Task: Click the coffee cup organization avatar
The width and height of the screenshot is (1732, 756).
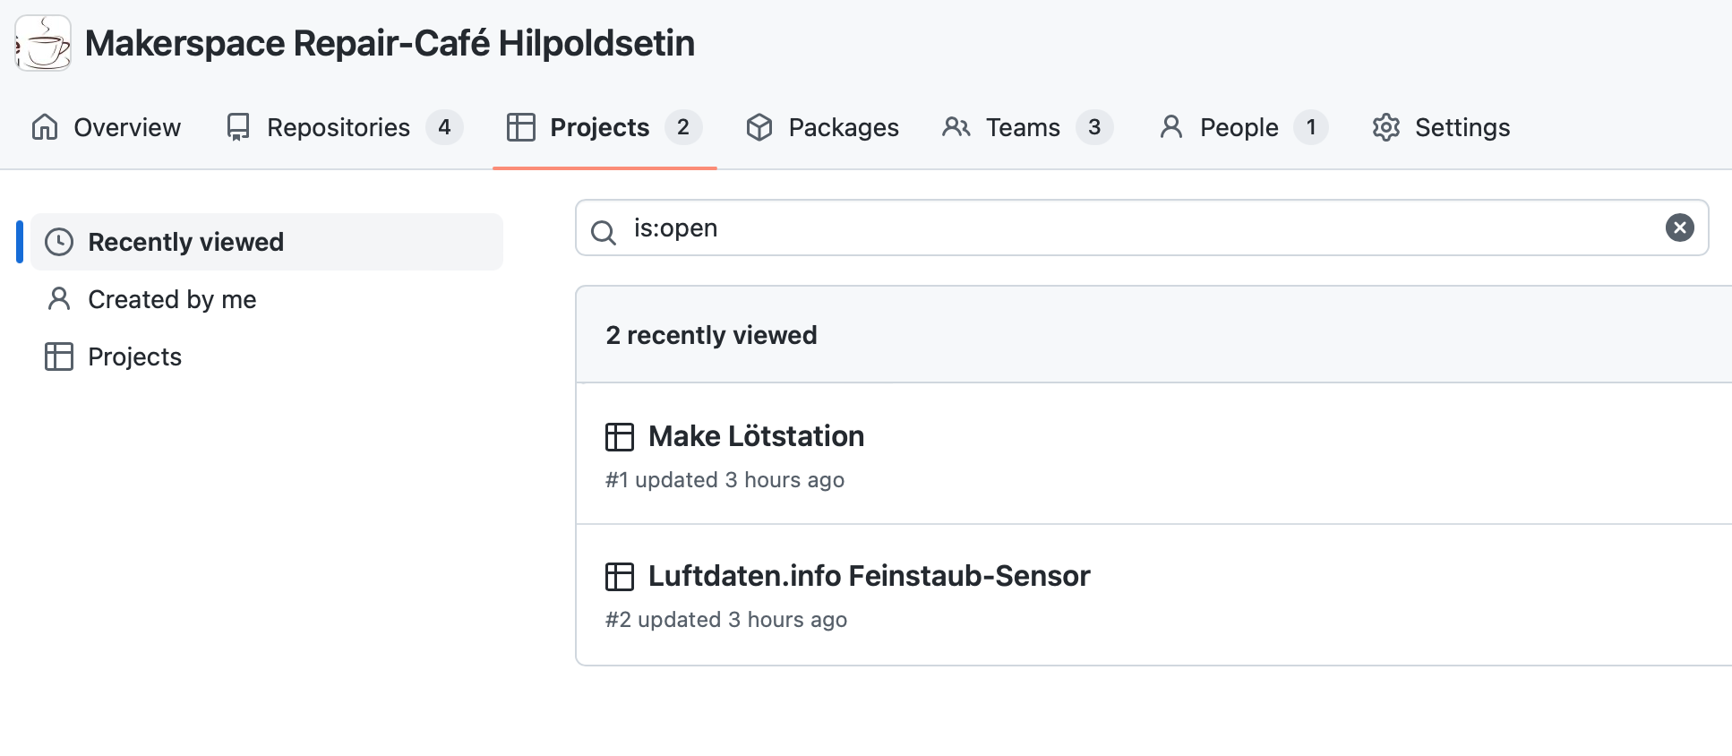Action: click(43, 43)
